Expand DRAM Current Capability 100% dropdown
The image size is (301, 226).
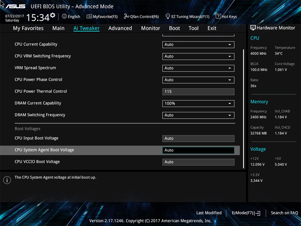point(198,103)
